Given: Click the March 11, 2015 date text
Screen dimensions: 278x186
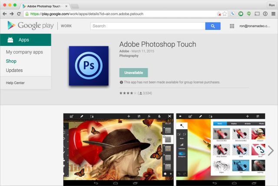Looking at the screenshot, I should [143, 51].
